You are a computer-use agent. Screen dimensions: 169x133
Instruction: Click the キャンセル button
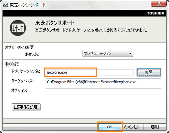132,127
